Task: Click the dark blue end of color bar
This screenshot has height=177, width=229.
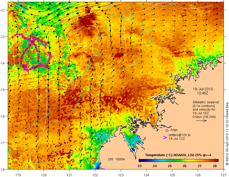Action: pyautogui.click(x=140, y=160)
